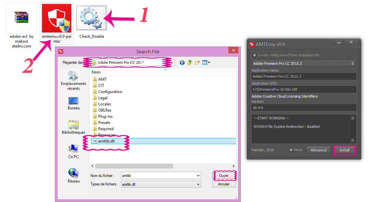
Task: Select Bureau in the places sidebar
Action: 74,103
